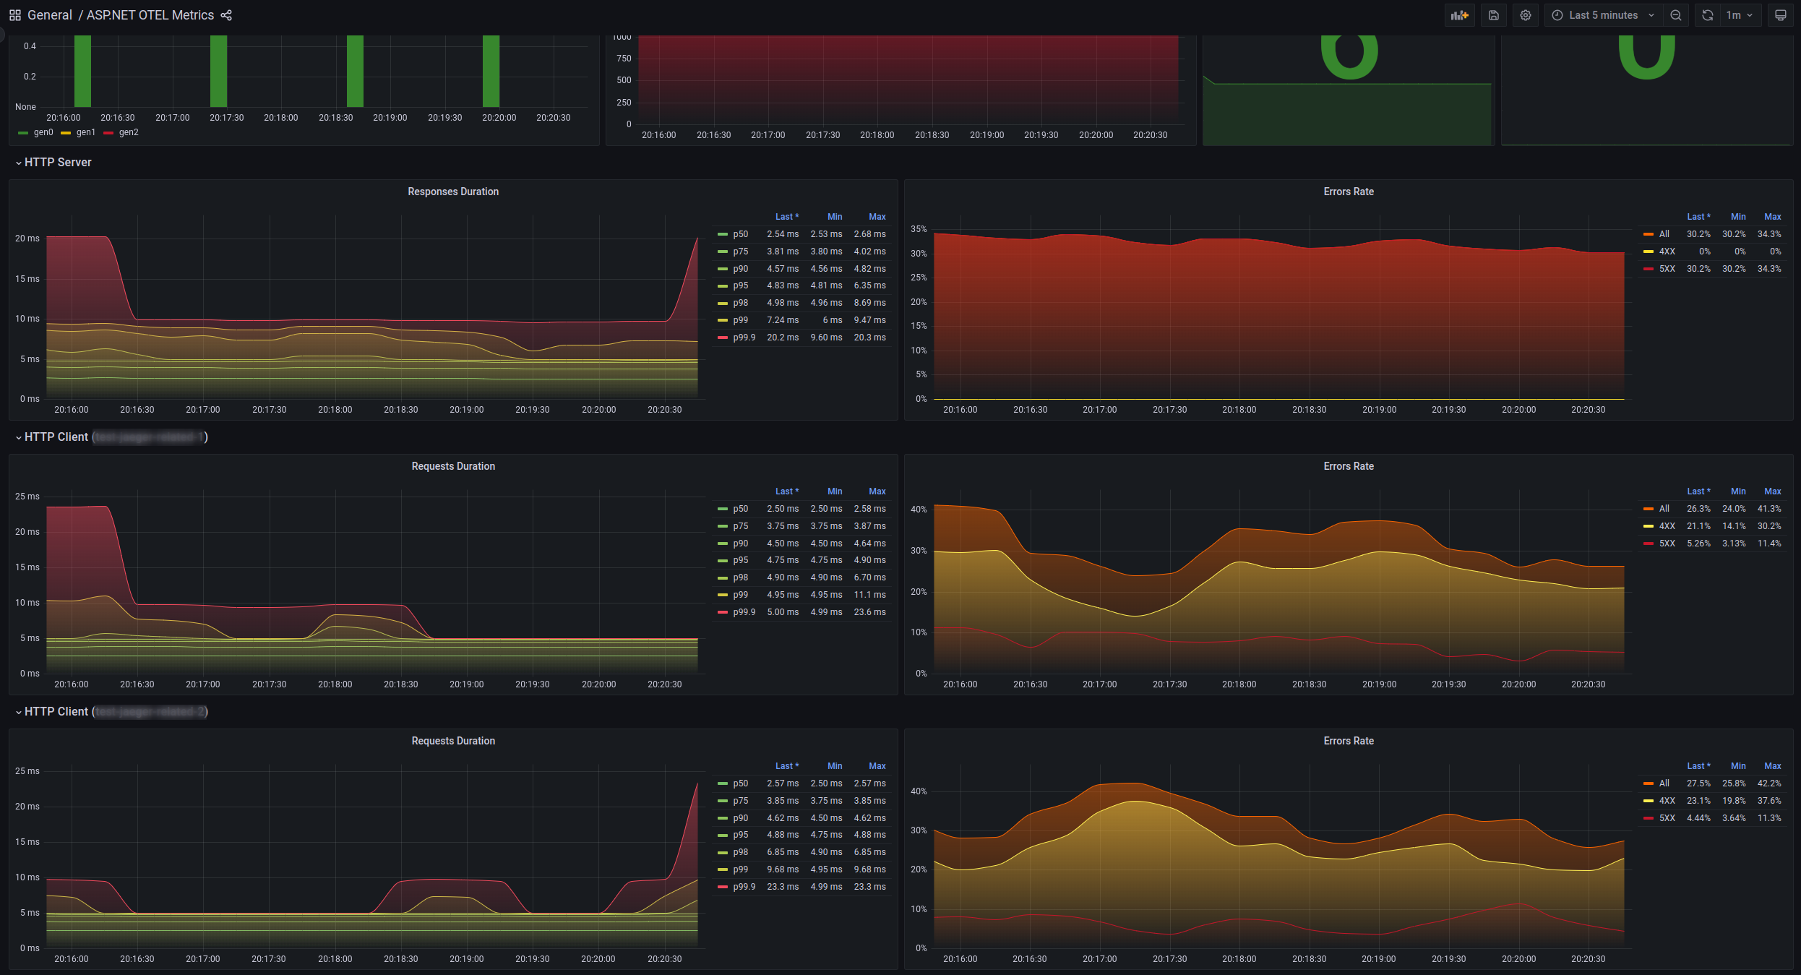Image resolution: width=1801 pixels, height=975 pixels.
Task: Open dashboard settings gear
Action: (1525, 15)
